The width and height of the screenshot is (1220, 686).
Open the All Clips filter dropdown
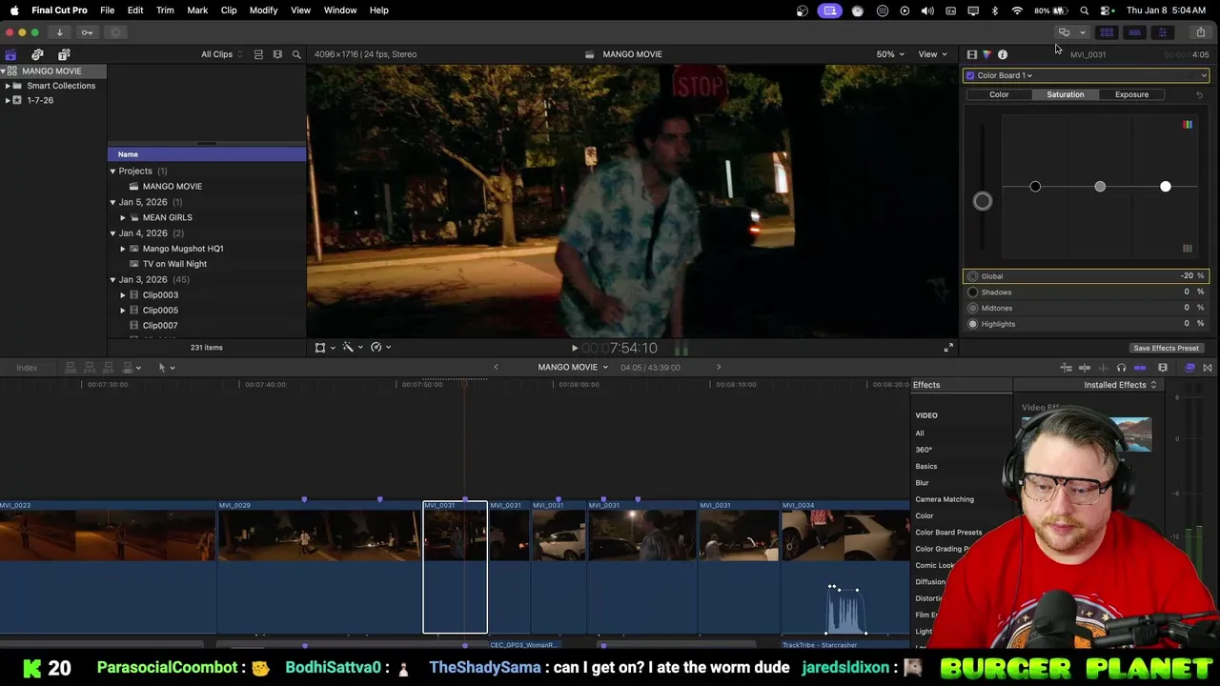click(221, 54)
